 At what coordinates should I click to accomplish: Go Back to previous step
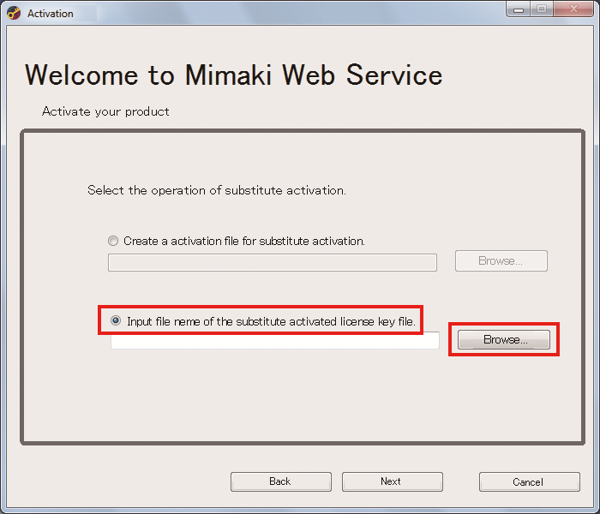pyautogui.click(x=281, y=481)
